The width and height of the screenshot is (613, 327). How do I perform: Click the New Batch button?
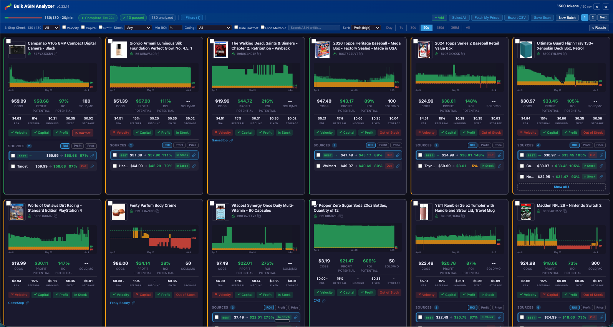[567, 18]
